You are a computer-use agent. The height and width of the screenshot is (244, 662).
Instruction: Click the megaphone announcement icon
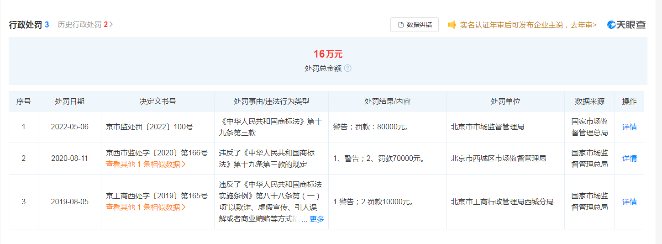[x=452, y=25]
